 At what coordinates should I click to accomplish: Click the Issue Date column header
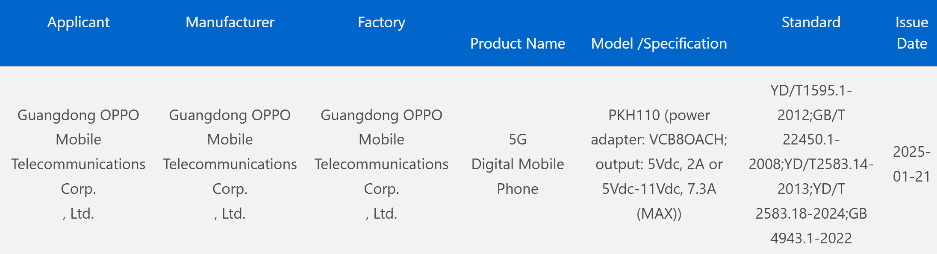(911, 33)
